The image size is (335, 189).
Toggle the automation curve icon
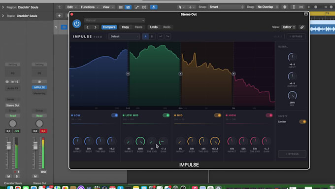[x=137, y=7]
